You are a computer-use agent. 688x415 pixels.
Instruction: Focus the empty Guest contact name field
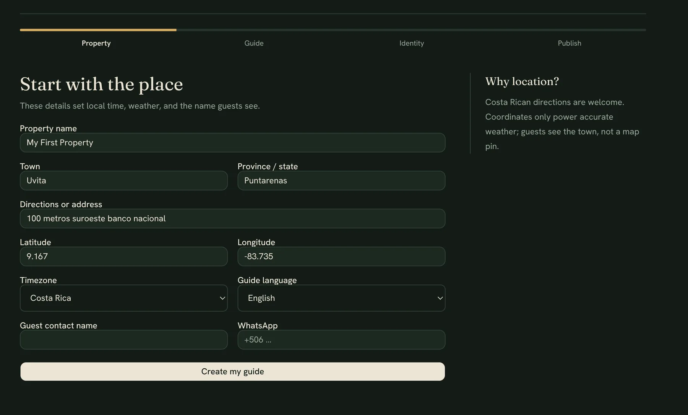click(x=123, y=340)
